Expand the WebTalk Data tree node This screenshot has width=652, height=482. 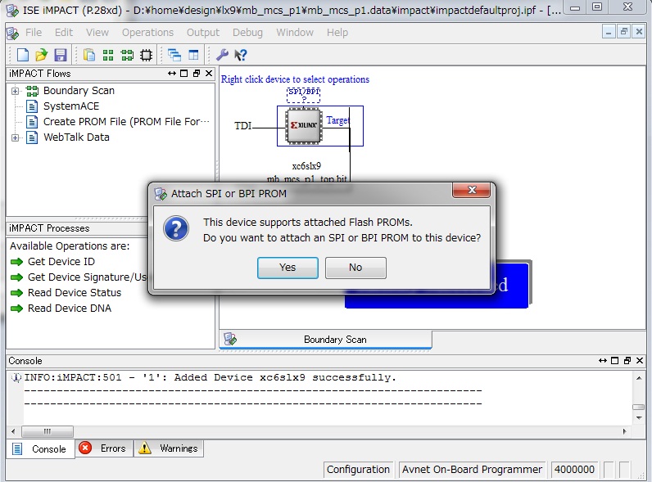15,137
